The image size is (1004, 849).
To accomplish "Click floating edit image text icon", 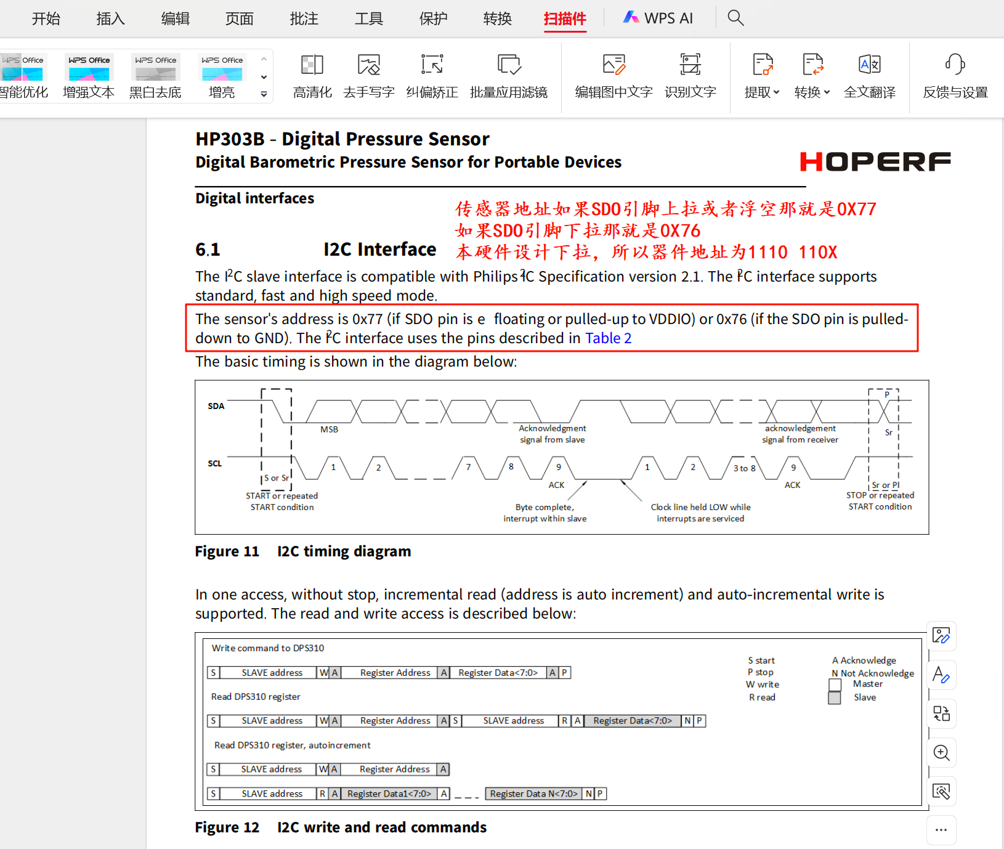I will [x=941, y=635].
